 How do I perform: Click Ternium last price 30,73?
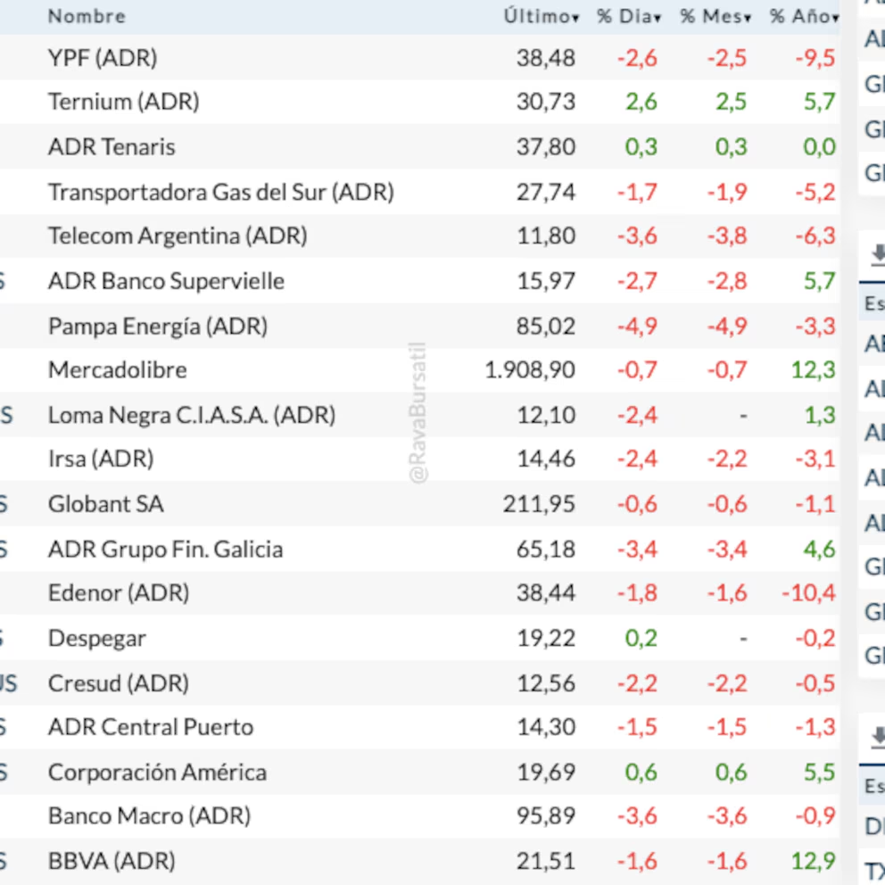(546, 102)
